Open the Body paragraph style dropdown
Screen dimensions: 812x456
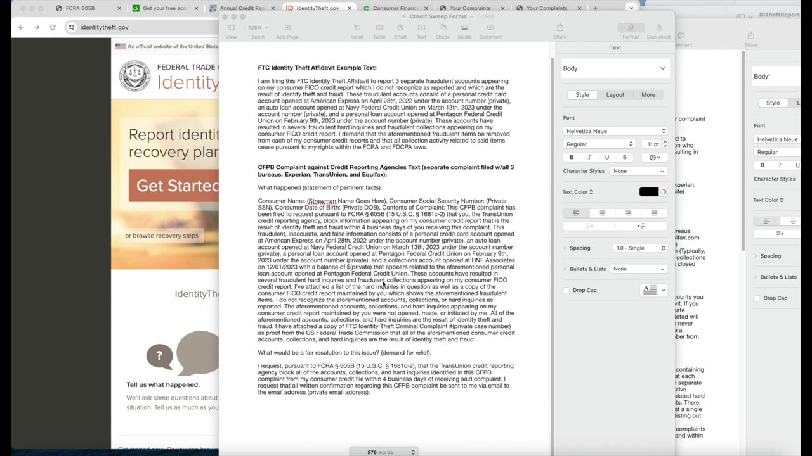(x=615, y=68)
